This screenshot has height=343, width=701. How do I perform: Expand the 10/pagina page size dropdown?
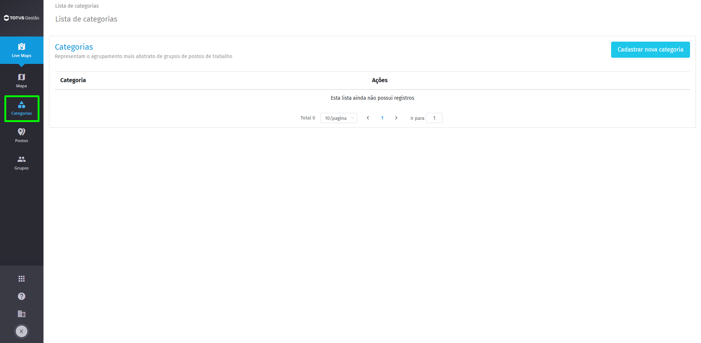339,118
